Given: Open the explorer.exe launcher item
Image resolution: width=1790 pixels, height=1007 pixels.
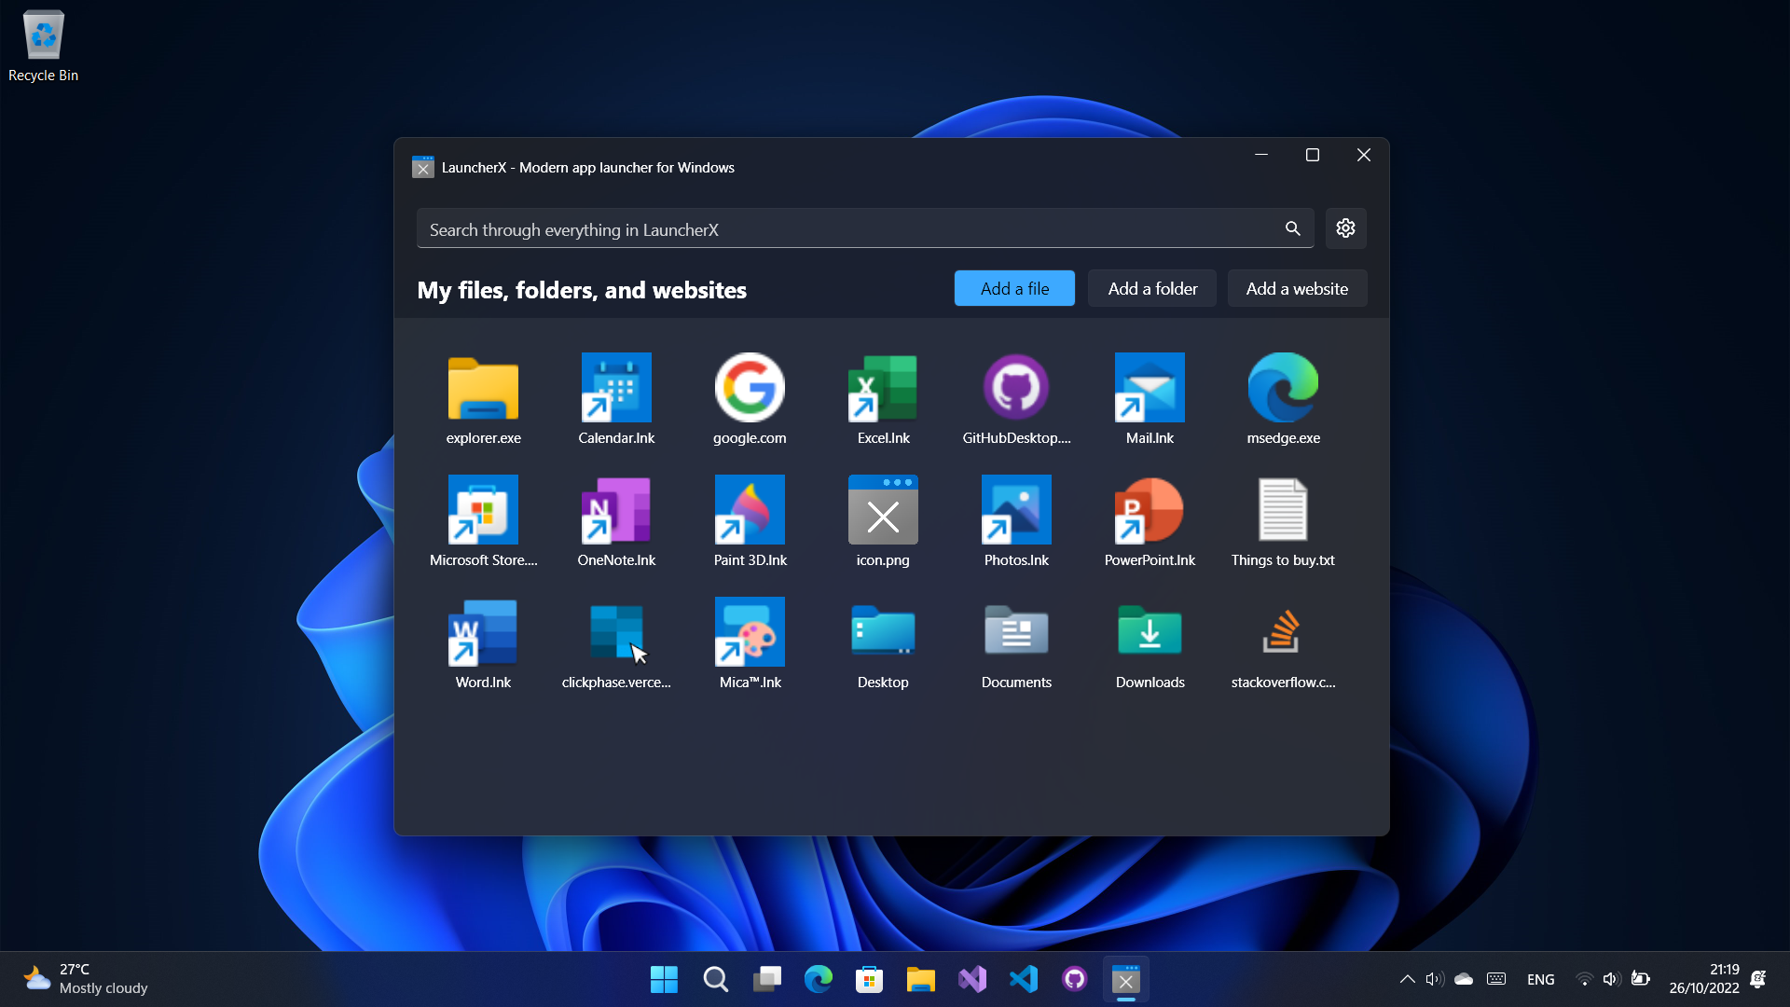Looking at the screenshot, I should pyautogui.click(x=483, y=400).
